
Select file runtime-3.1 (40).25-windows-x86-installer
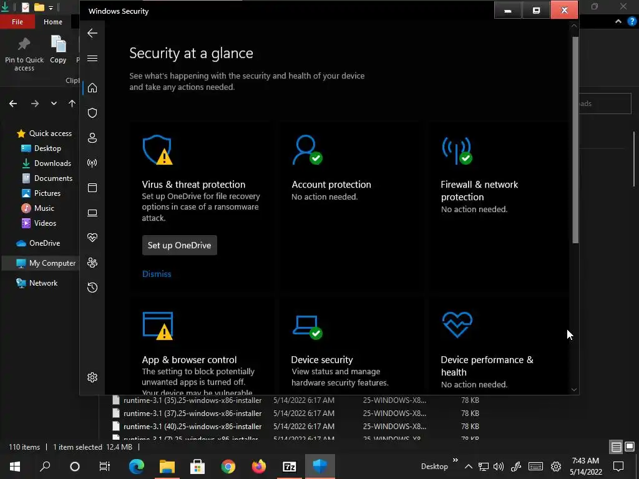click(192, 427)
